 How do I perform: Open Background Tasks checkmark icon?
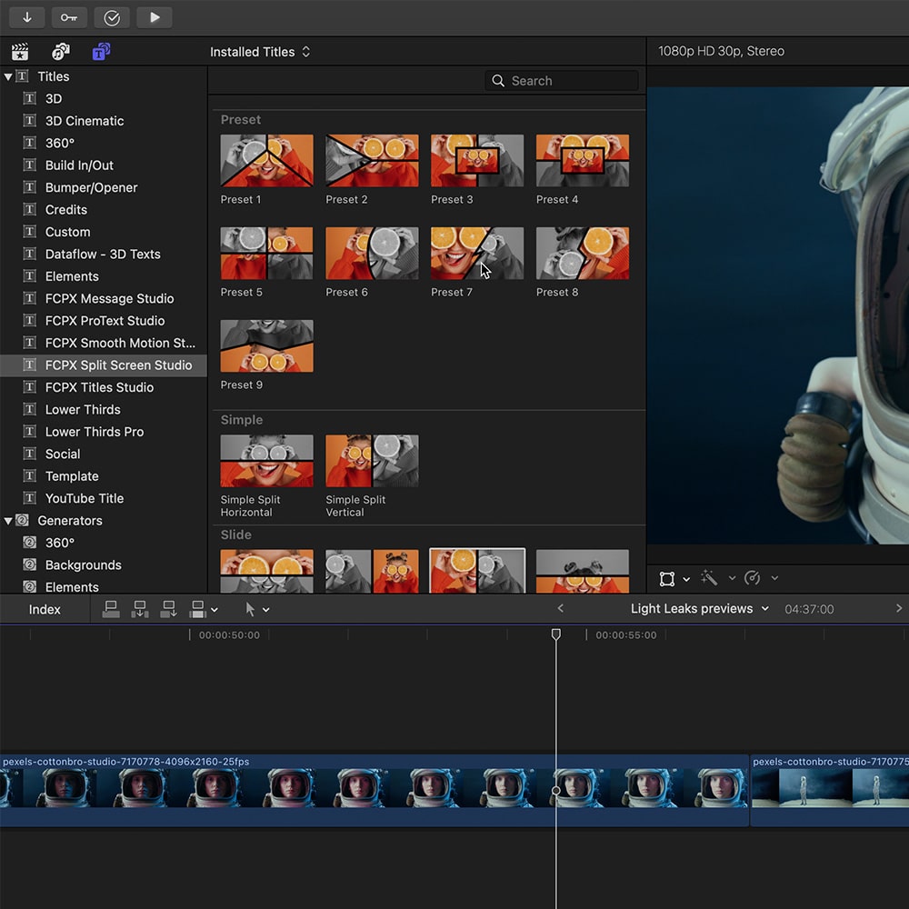click(112, 17)
